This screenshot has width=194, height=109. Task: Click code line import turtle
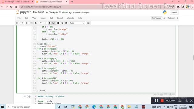[x=45, y=101]
